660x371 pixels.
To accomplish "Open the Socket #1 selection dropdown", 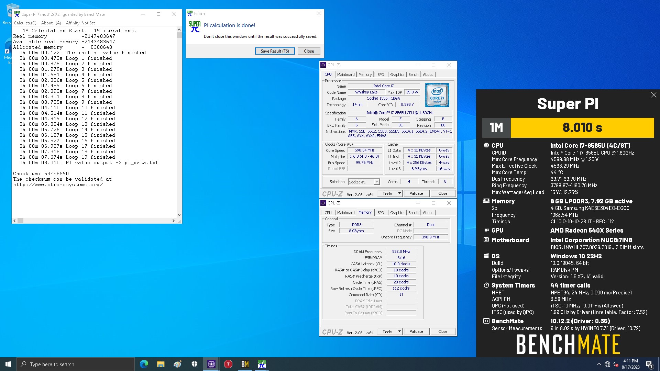I will [x=363, y=182].
